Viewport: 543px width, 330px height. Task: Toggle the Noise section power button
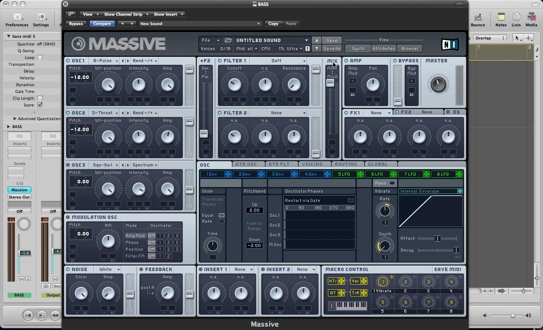tap(68, 269)
